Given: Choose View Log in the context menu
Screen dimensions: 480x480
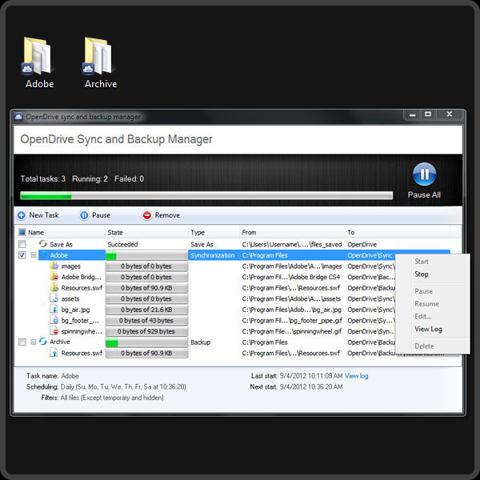Looking at the screenshot, I should tap(428, 329).
